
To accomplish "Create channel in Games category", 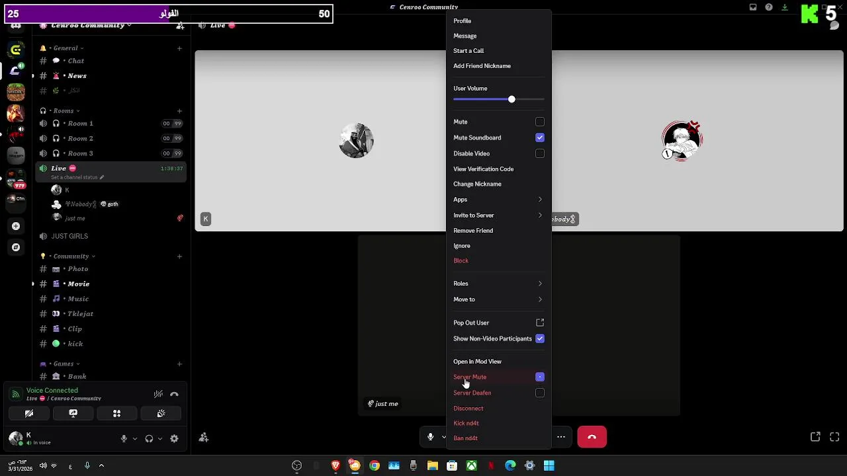I will tap(179, 364).
